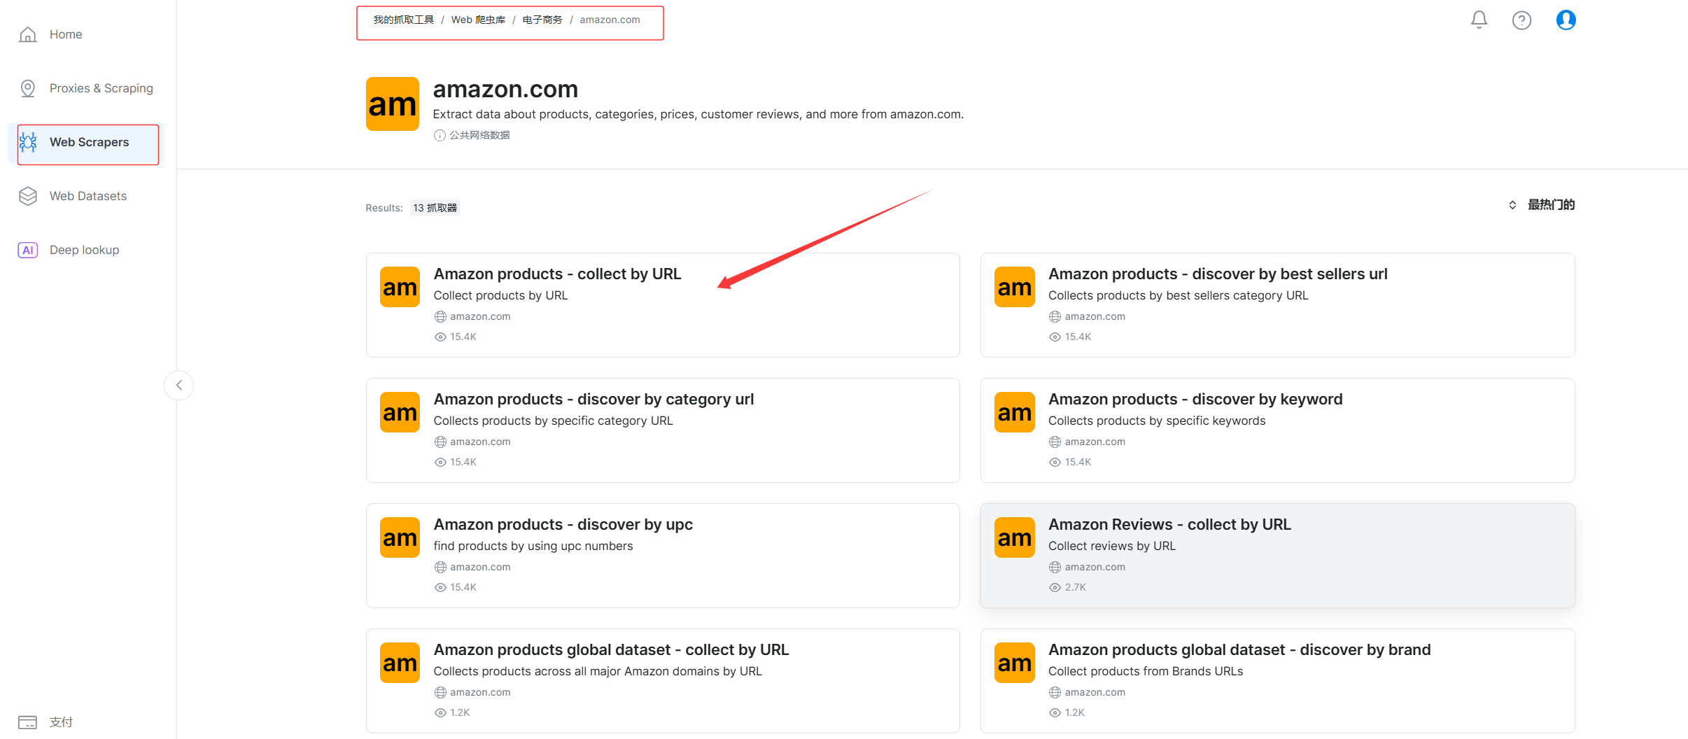Click globe icon on discover by keyword card
Screen dimensions: 1688x739
(x=1055, y=442)
